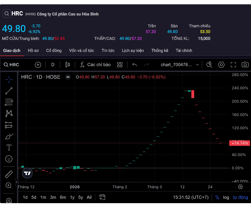
Task: Click the Trần price value 57.20
Action: click(x=151, y=32)
